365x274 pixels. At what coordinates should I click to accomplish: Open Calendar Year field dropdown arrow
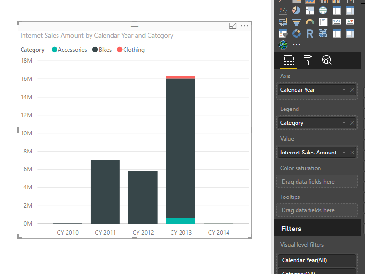tap(344, 90)
